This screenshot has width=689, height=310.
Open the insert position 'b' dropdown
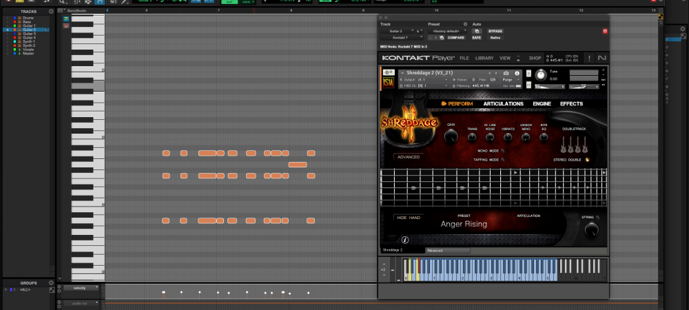coord(420,31)
